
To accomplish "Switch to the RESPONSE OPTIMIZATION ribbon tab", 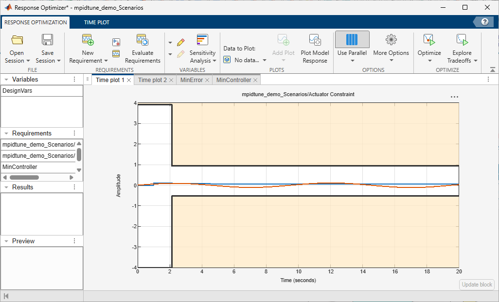I will click(x=36, y=22).
